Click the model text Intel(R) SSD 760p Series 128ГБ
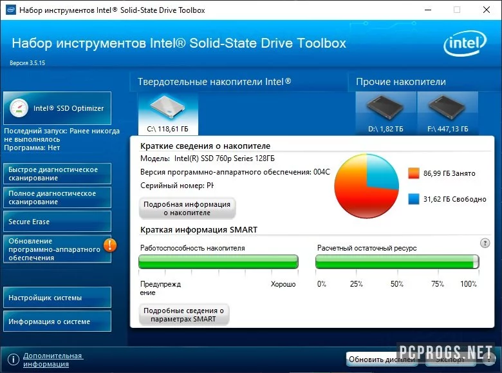The image size is (502, 373). tap(224, 158)
